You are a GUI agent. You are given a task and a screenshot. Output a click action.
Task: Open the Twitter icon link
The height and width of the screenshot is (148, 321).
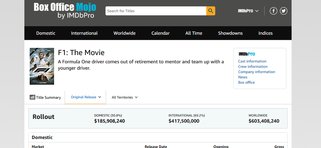pos(284,11)
